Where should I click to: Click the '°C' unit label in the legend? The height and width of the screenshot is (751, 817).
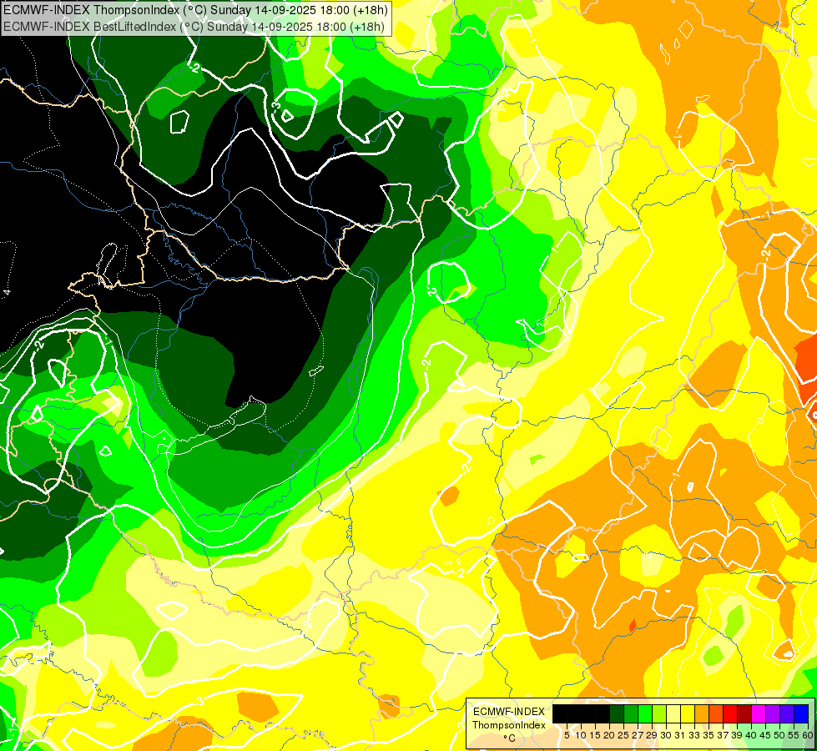(509, 738)
